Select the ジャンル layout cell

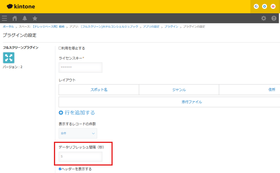click(x=179, y=90)
